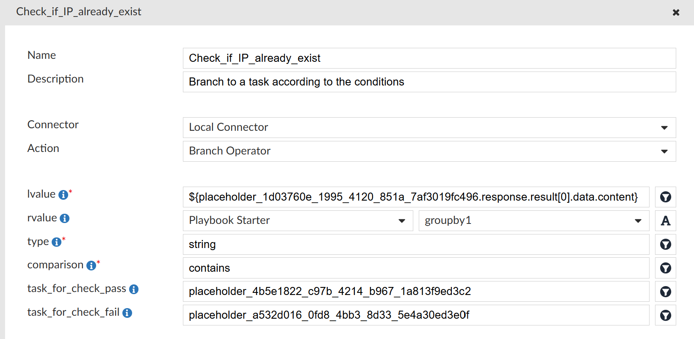Viewport: 694px width, 339px height.
Task: Click into the Name input field
Action: [429, 58]
